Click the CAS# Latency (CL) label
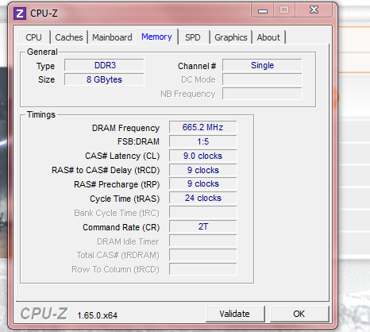Screen dimensions: 370x332 (122, 156)
